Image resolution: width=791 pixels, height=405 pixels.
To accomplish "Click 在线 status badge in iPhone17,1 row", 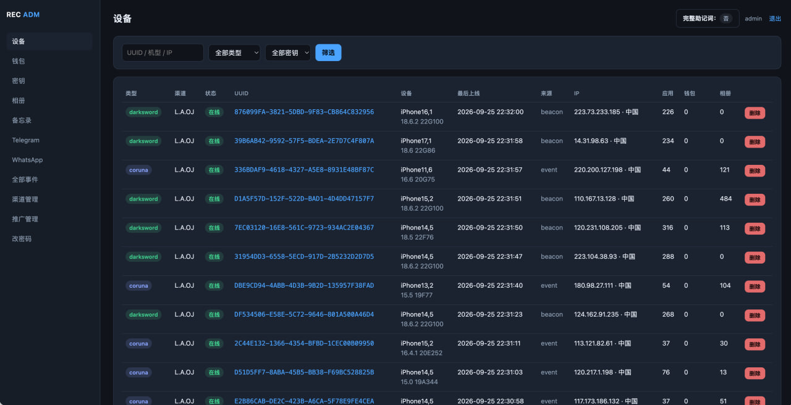I will [214, 141].
